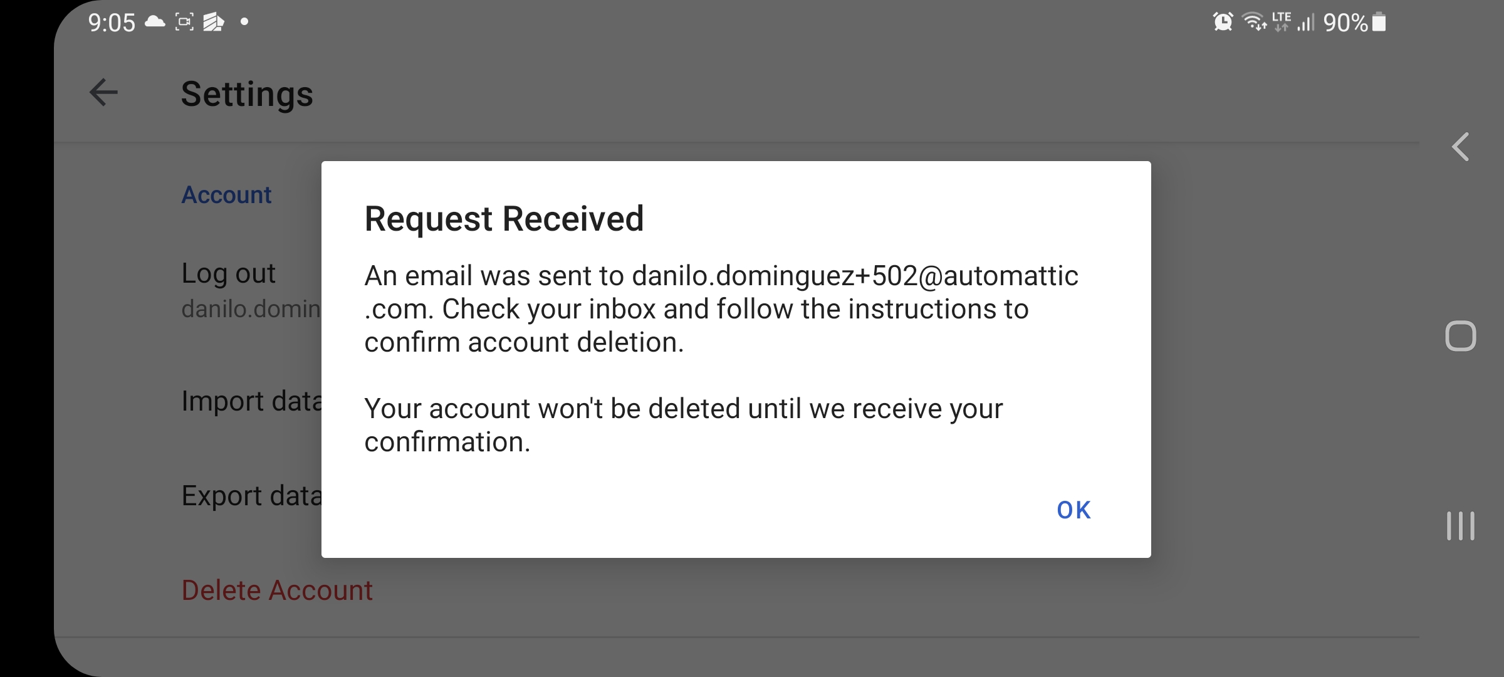Tap the back arrow beside Settings

coord(102,93)
